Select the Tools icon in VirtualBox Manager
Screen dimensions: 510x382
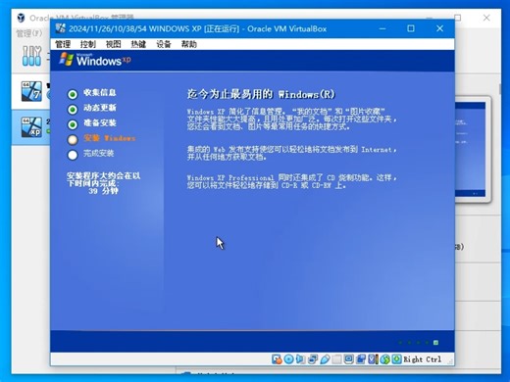pyautogui.click(x=31, y=56)
